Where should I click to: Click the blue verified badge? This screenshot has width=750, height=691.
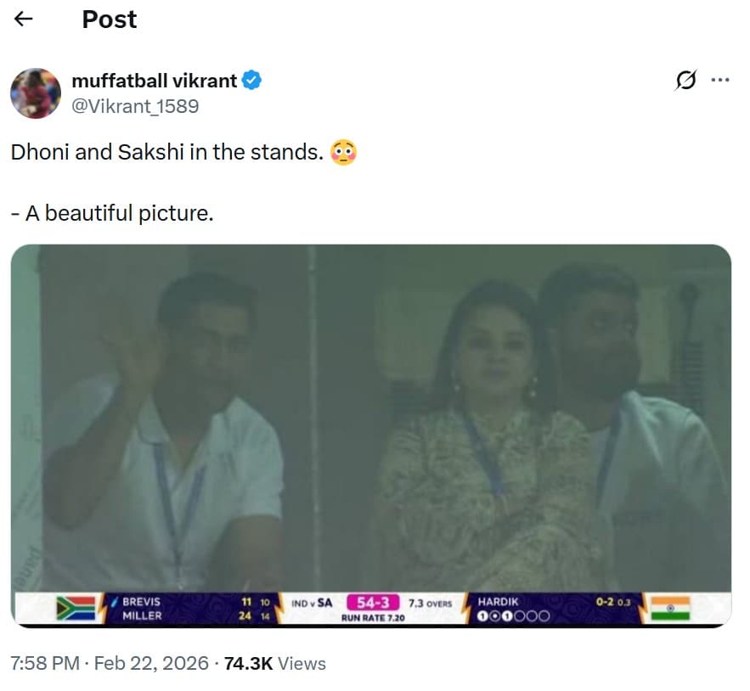click(x=252, y=81)
